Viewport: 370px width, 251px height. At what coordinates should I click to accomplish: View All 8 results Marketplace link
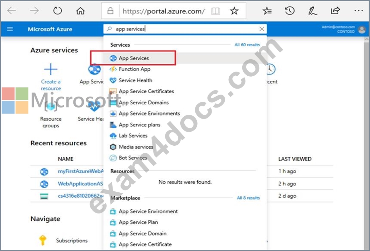coord(248,198)
